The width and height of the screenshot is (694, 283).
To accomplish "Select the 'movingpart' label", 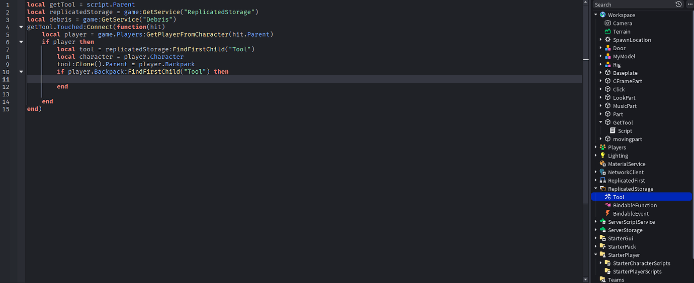I will click(x=627, y=139).
